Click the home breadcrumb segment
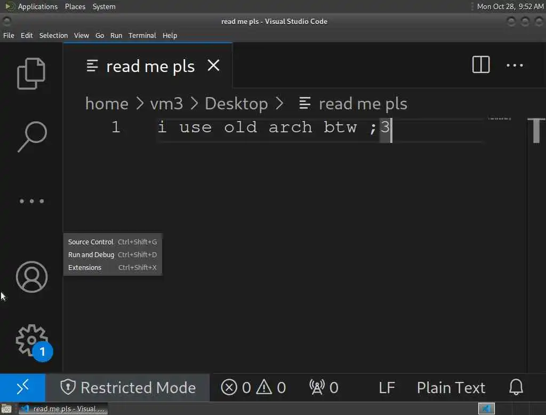 point(107,104)
